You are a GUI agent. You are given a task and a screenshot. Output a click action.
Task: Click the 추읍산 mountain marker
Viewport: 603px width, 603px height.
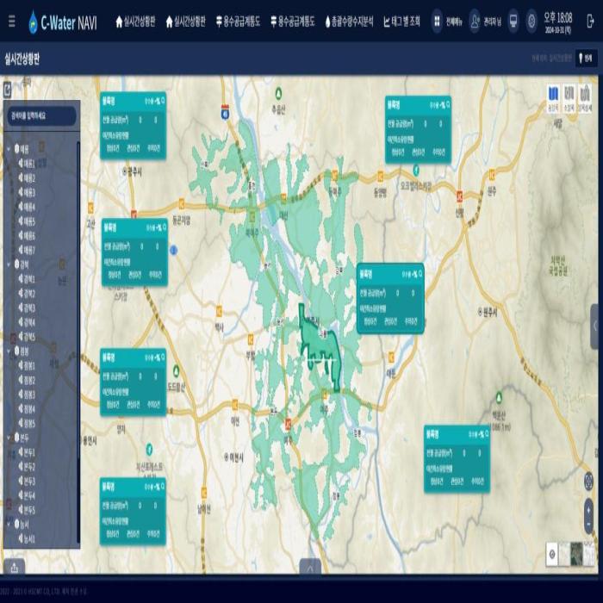pos(278,93)
